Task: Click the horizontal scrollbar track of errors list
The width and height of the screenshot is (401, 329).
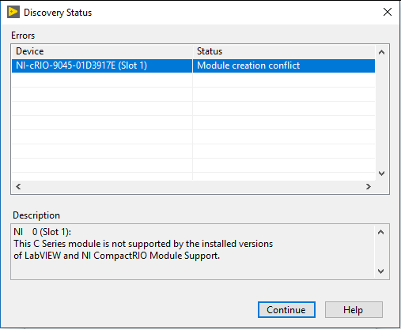Action: tap(193, 187)
